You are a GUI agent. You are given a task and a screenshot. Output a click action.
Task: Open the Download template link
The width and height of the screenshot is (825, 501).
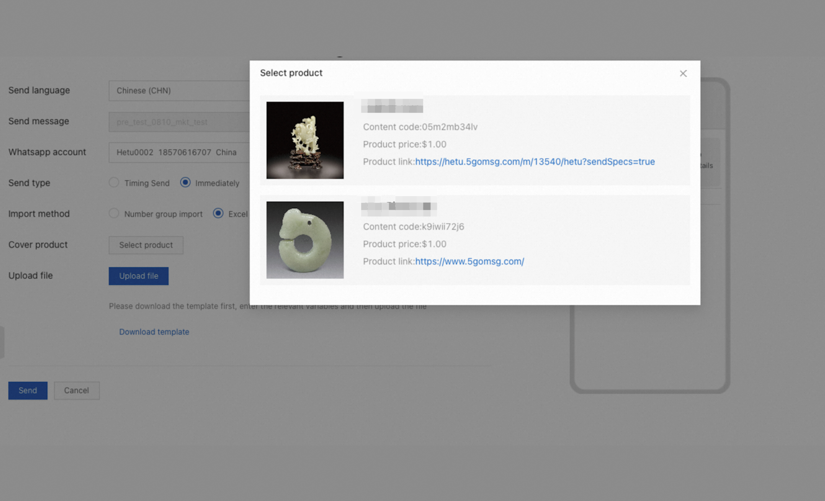pos(154,332)
